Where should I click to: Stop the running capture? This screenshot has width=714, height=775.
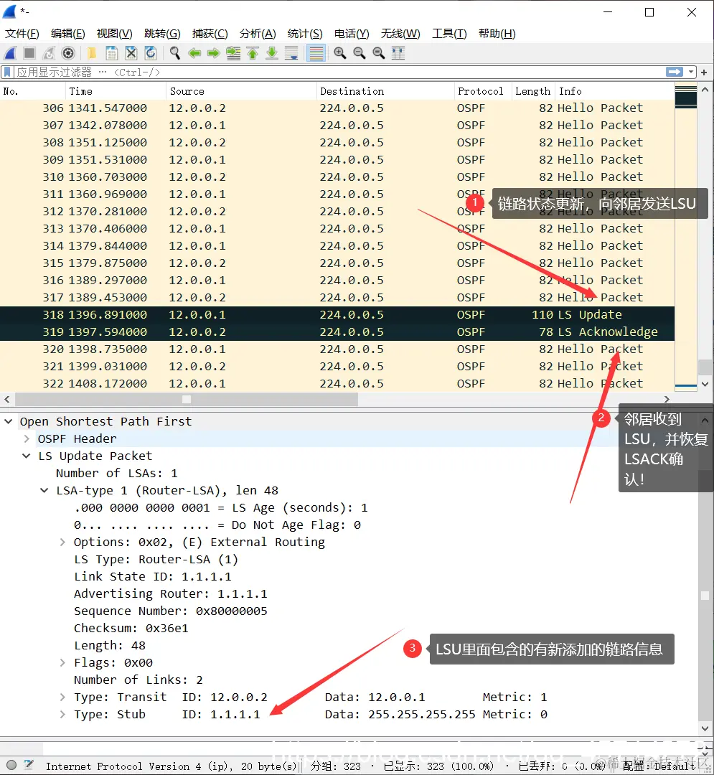[29, 53]
